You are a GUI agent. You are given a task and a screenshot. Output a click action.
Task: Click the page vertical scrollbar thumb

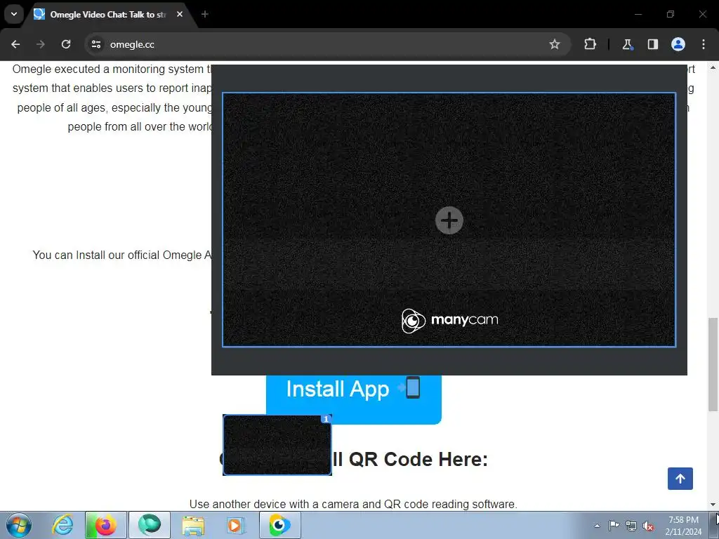(713, 364)
